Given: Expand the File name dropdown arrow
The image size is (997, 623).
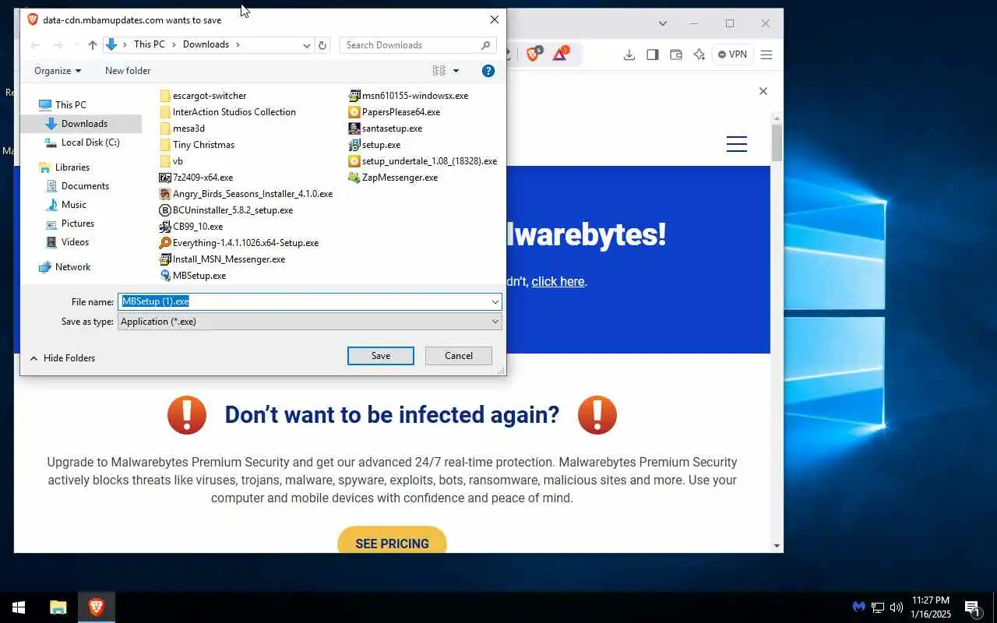Looking at the screenshot, I should pos(495,302).
